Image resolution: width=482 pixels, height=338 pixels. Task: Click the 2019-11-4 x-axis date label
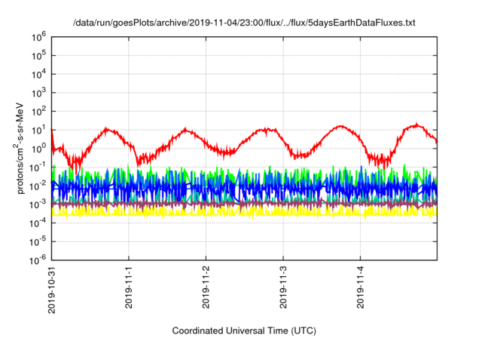click(360, 287)
